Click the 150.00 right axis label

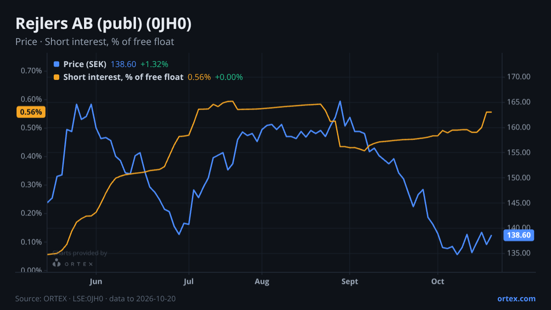click(x=519, y=178)
